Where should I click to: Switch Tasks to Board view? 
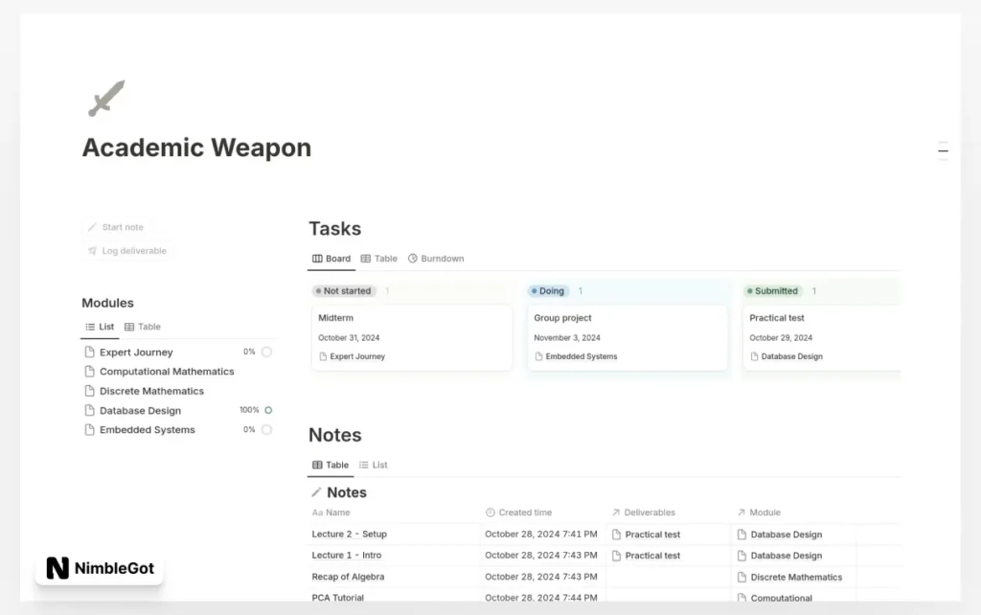331,259
